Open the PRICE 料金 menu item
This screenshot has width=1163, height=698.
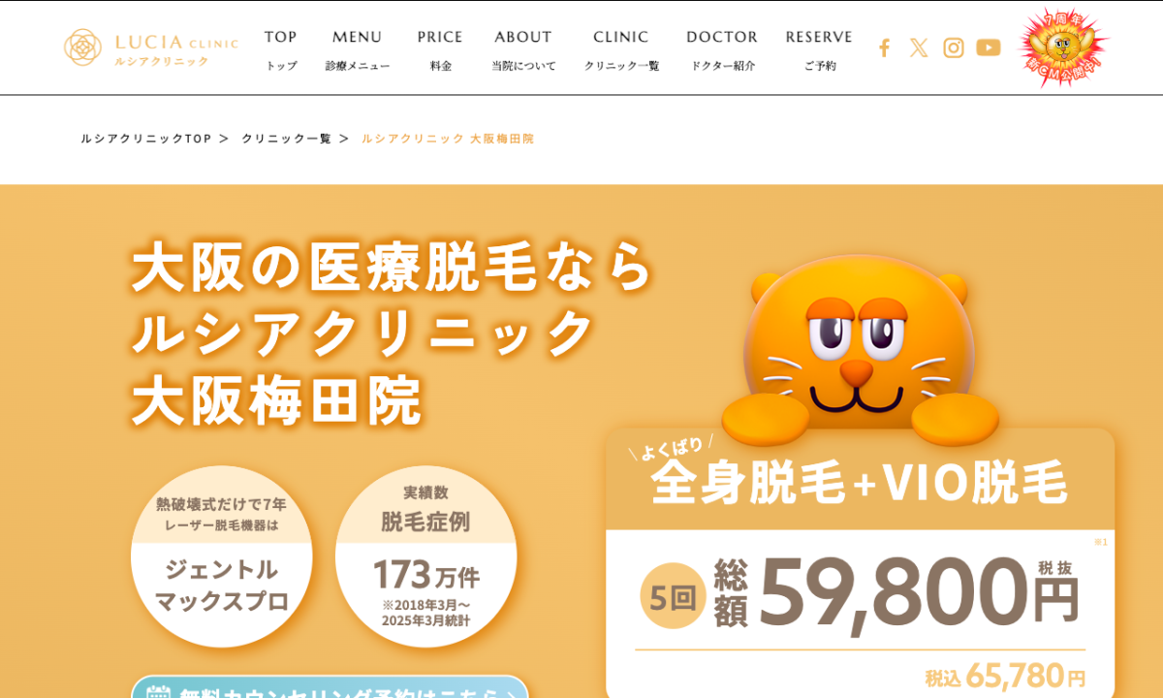point(440,49)
